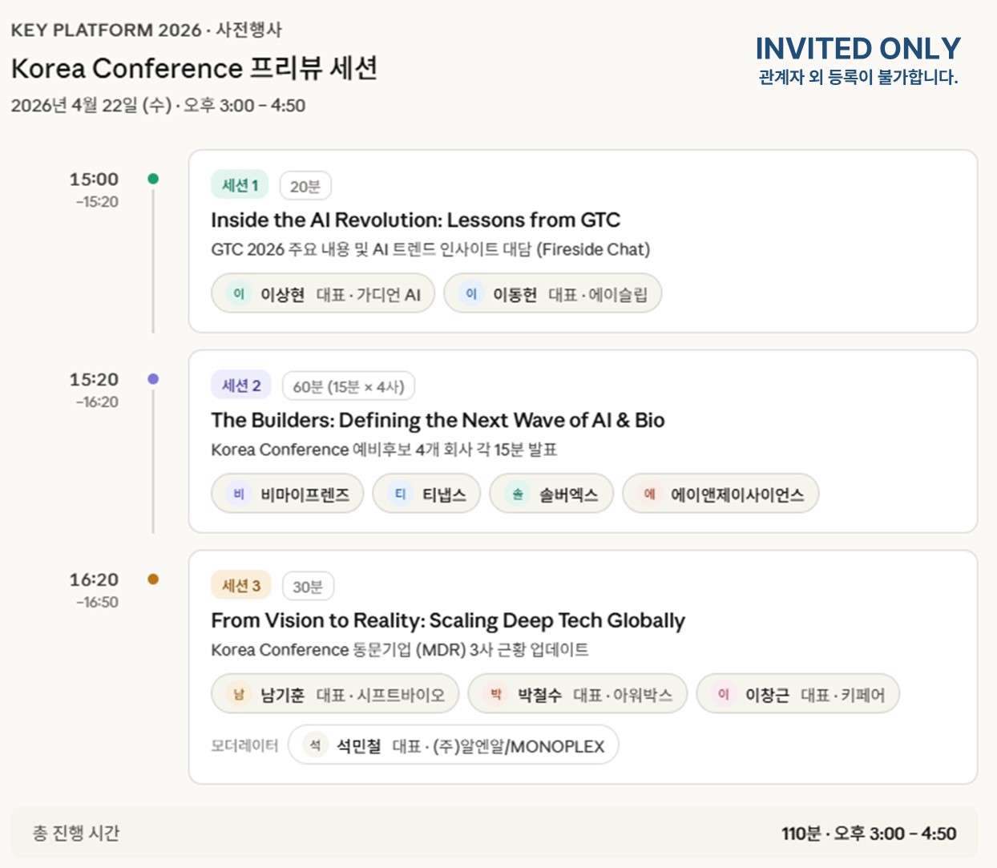
Task: Click the 에 avatar for 에이앤제이사이언스
Action: (x=649, y=494)
